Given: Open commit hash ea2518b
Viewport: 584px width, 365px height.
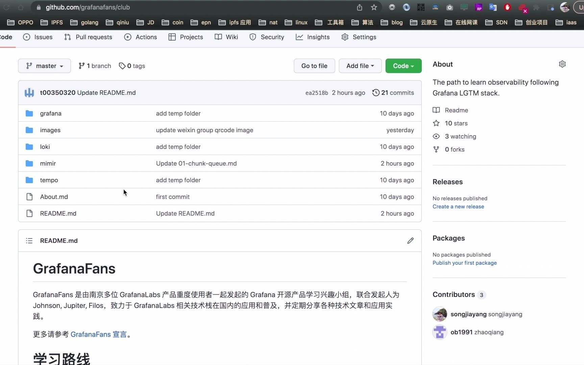Looking at the screenshot, I should click(x=317, y=93).
